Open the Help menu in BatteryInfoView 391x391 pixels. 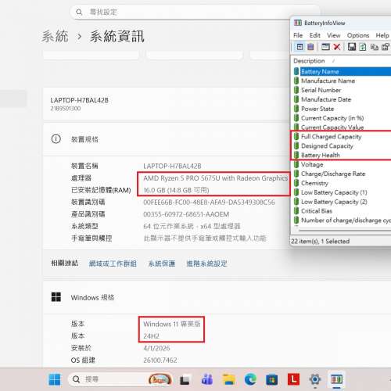tap(382, 35)
